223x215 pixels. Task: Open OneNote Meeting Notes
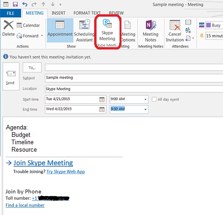point(151,31)
